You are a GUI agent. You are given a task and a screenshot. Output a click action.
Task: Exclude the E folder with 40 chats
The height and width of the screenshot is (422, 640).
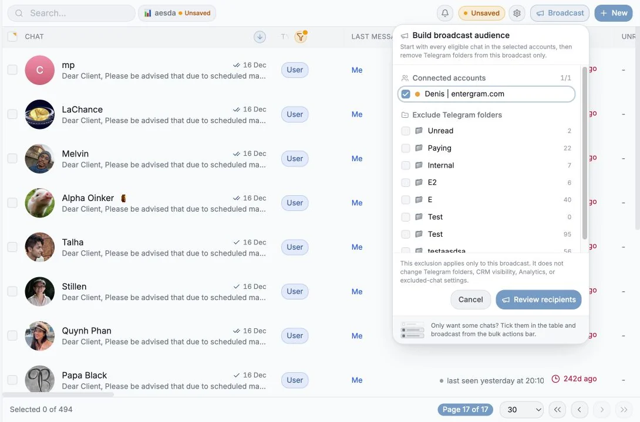tap(405, 200)
